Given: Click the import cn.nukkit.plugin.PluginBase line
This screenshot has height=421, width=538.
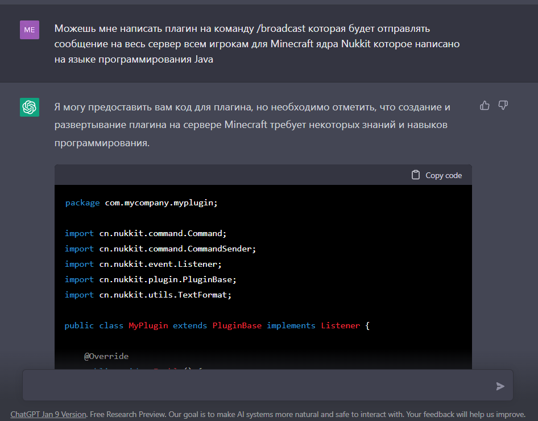Looking at the screenshot, I should (150, 279).
